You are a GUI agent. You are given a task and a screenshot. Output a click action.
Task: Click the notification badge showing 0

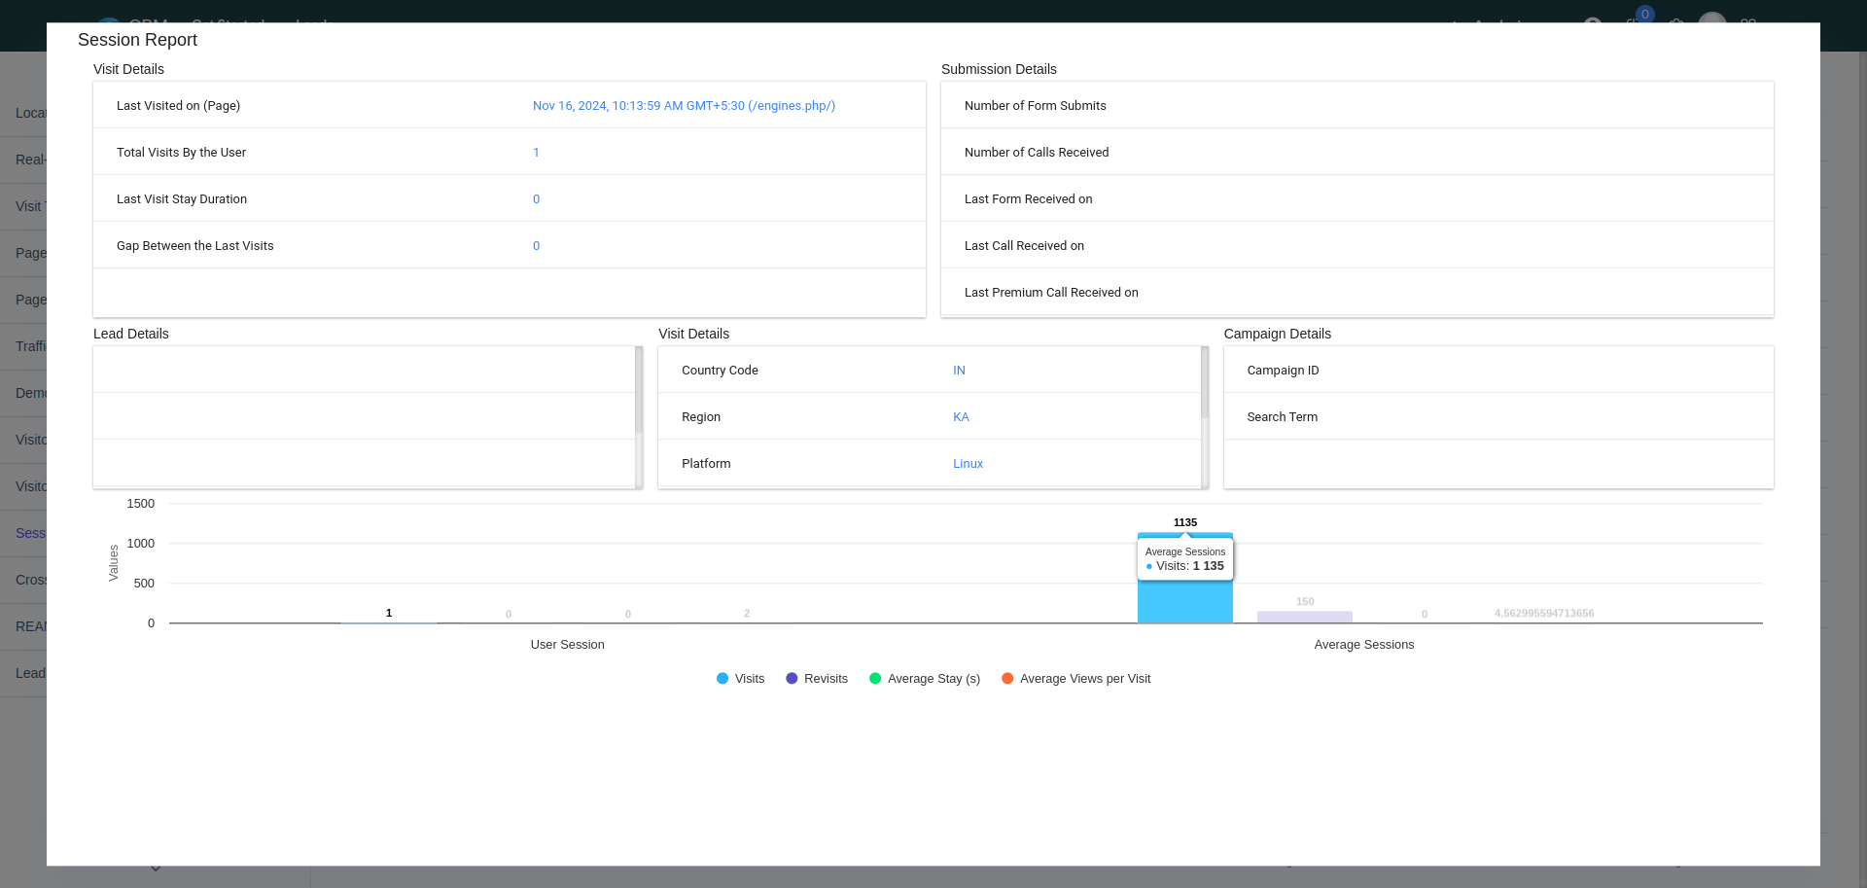coord(1645,14)
